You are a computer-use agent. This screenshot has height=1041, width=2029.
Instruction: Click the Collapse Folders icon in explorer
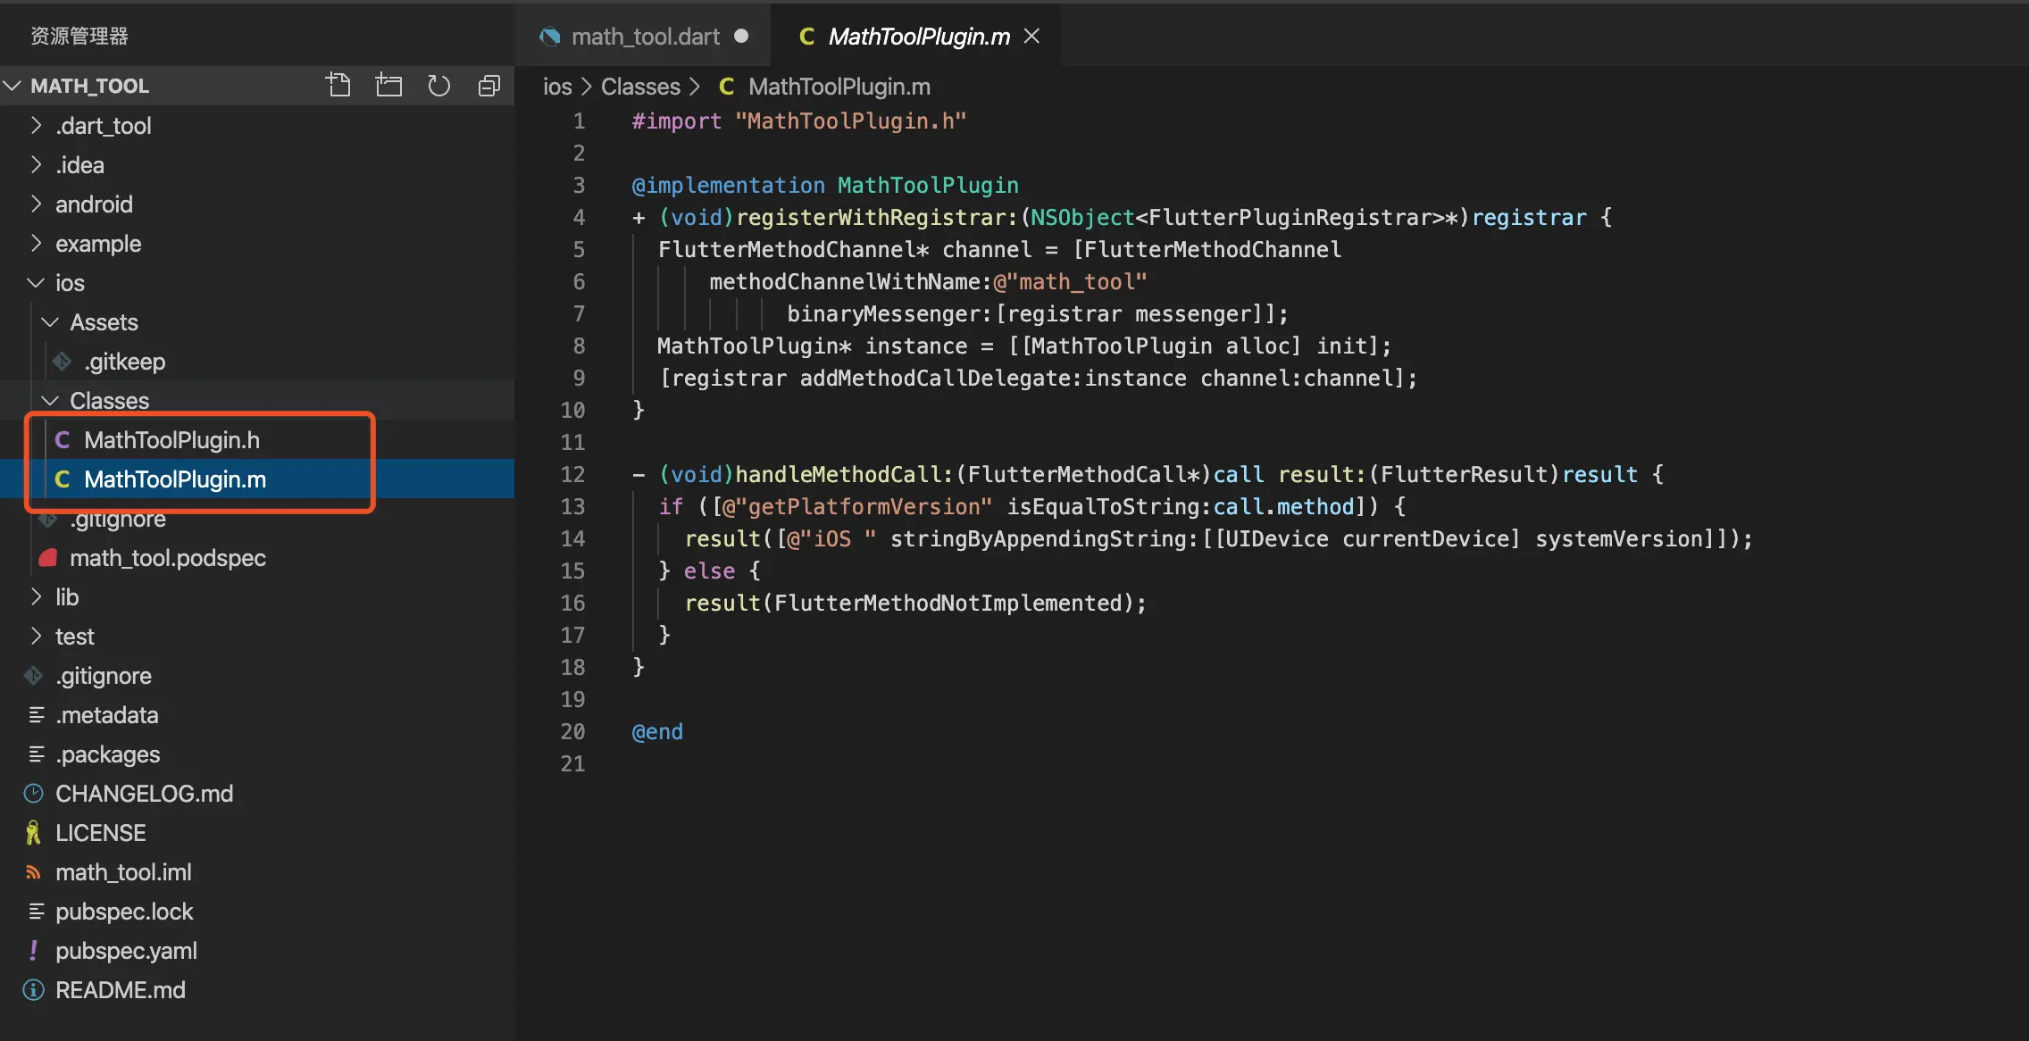coord(488,86)
